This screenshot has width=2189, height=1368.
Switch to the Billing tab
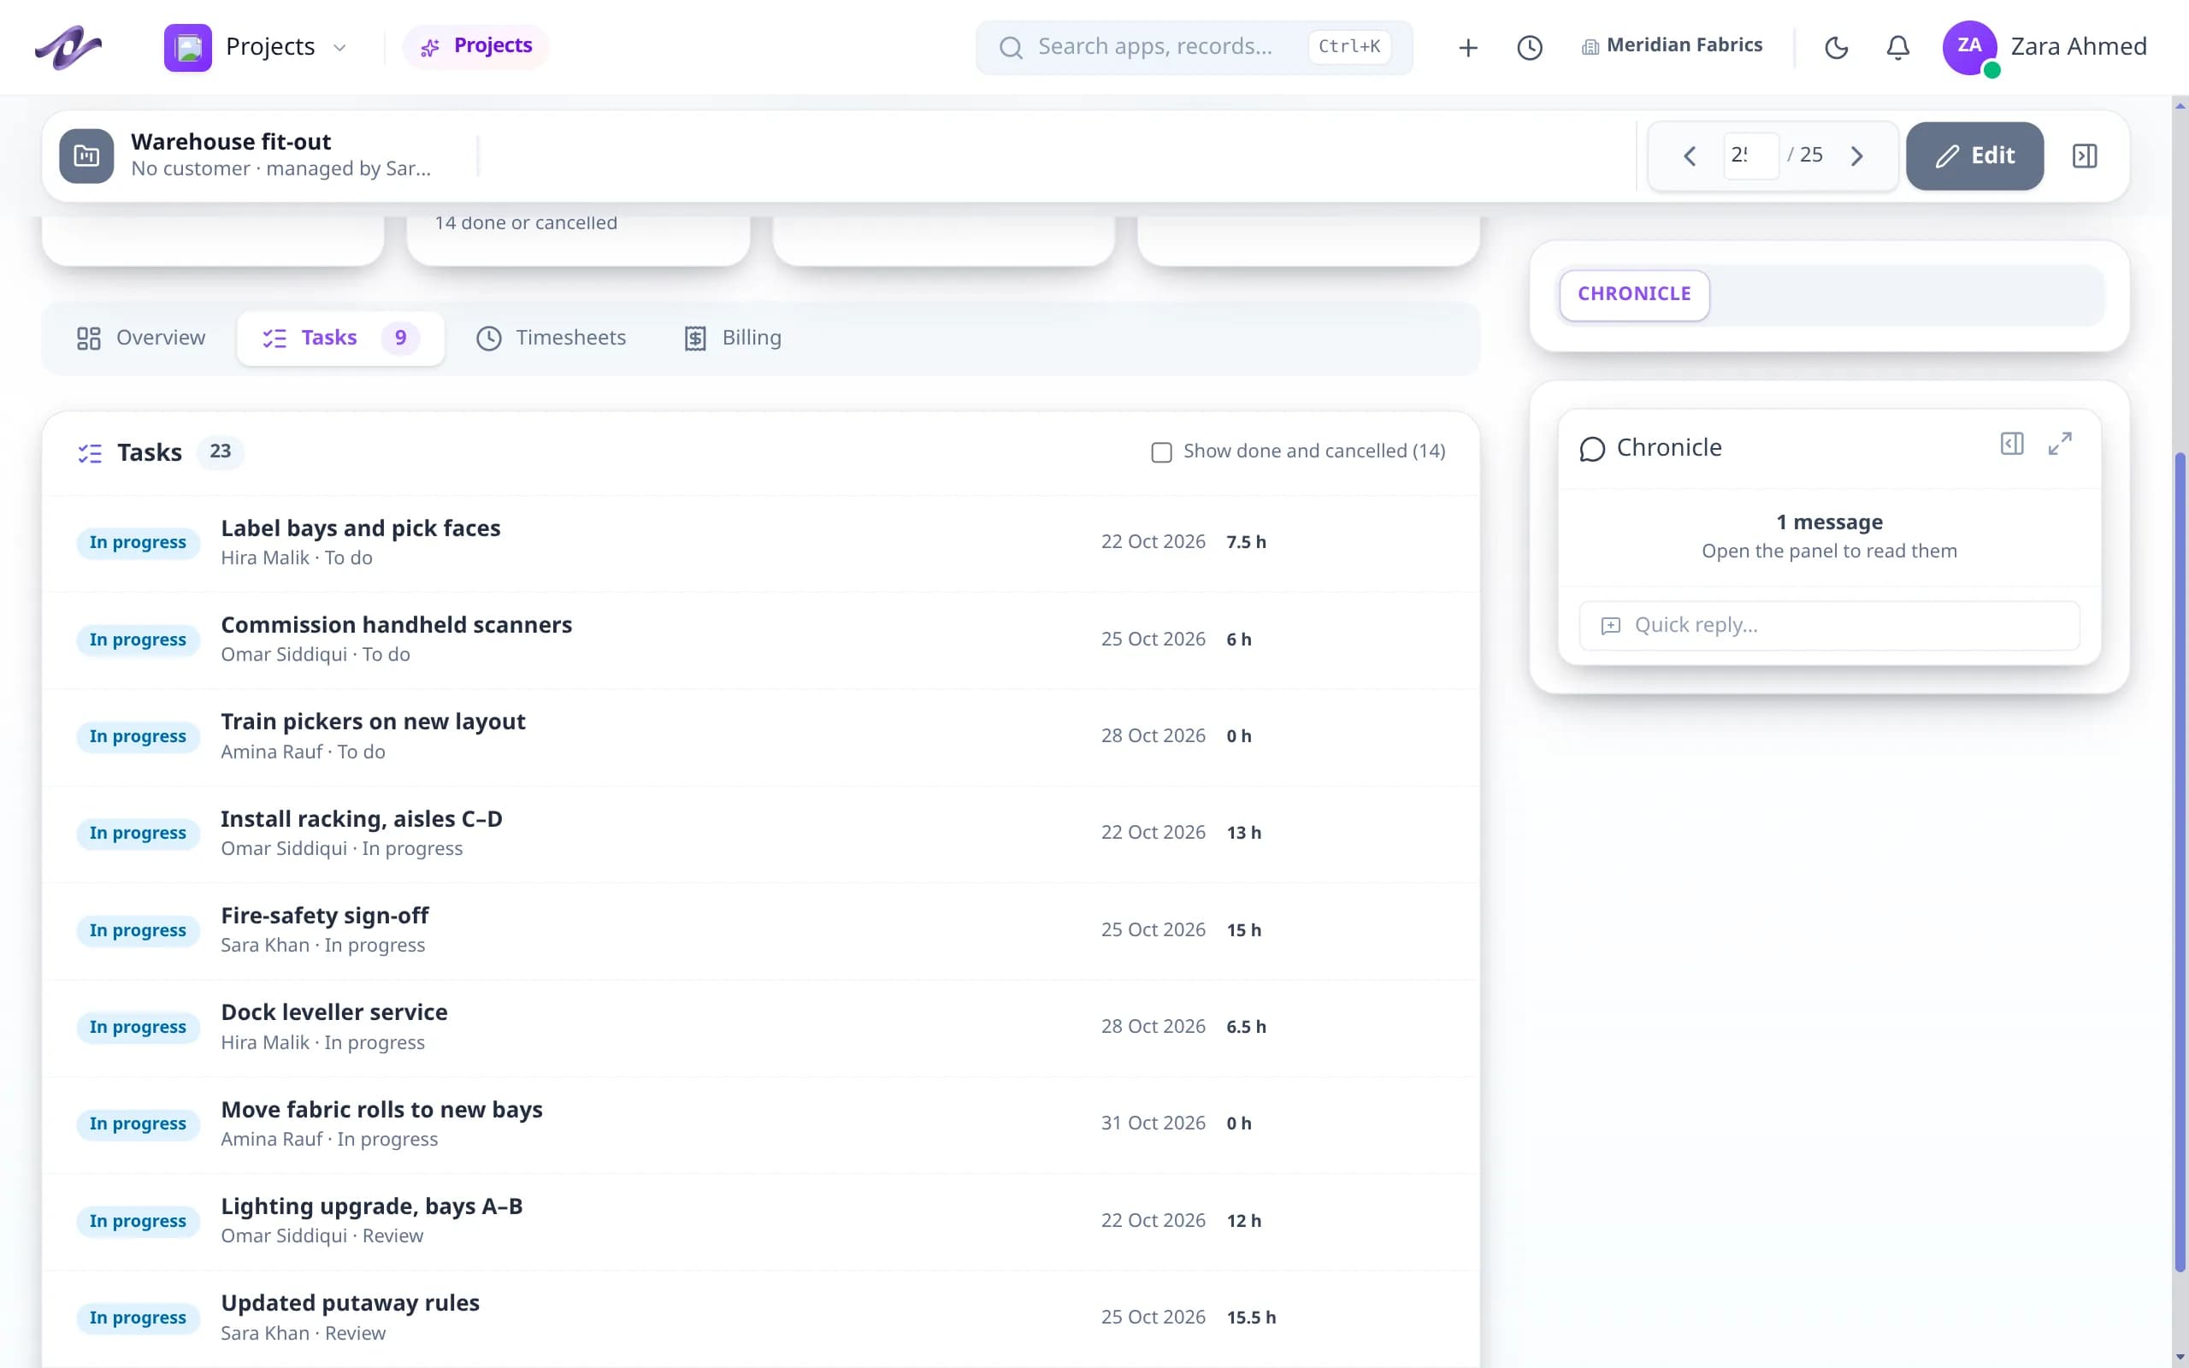click(x=733, y=338)
